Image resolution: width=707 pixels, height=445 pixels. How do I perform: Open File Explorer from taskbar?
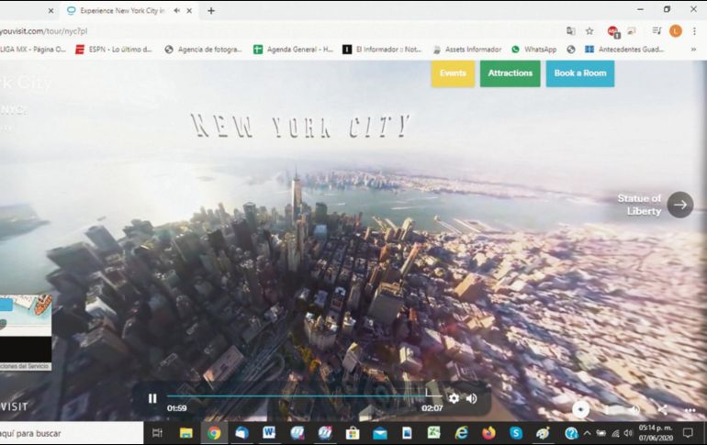[185, 433]
